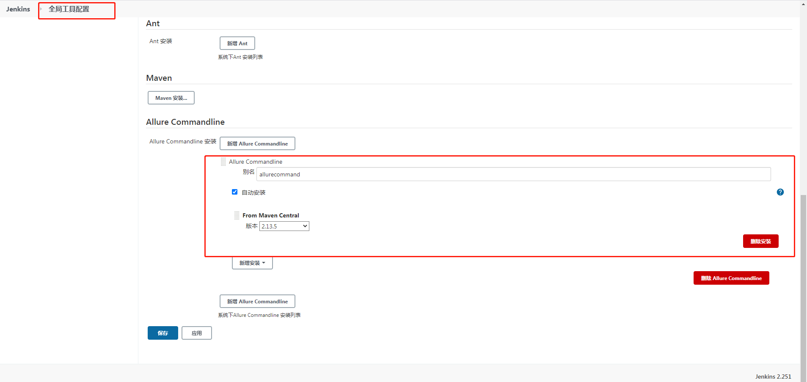Image resolution: width=807 pixels, height=382 pixels.
Task: Click the Allure Commandline drag handle
Action: [x=223, y=162]
